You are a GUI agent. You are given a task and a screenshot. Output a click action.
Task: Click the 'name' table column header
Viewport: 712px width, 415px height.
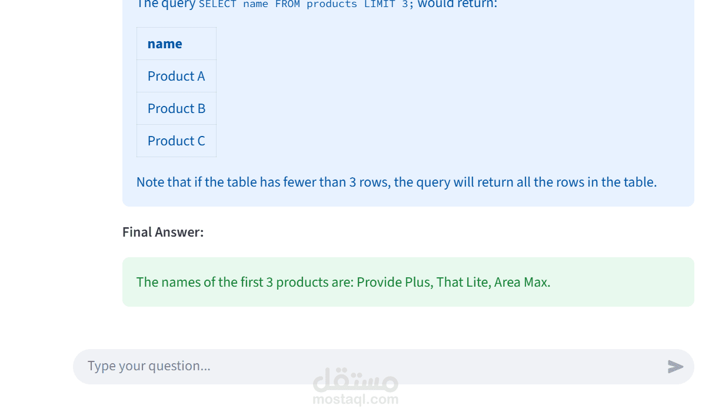click(x=165, y=44)
